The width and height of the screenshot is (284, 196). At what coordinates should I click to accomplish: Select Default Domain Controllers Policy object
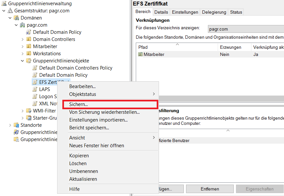click(75, 68)
